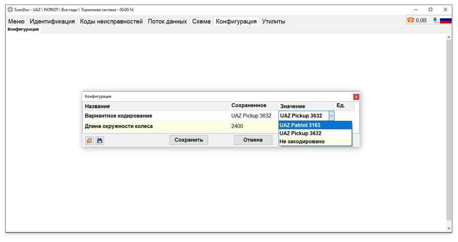Click the vertical scrollbar down arrow
Screen dimensions: 458x242
pyautogui.click(x=449, y=228)
